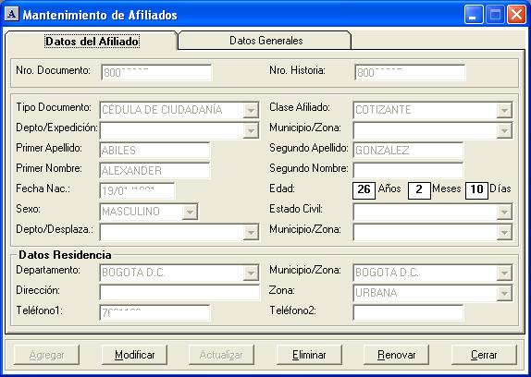Click the greyed-out Actualizar button
This screenshot has width=531, height=377.
[221, 355]
